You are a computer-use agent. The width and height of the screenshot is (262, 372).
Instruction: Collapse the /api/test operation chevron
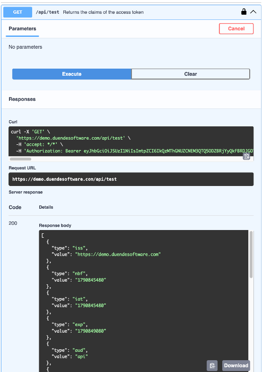253,12
